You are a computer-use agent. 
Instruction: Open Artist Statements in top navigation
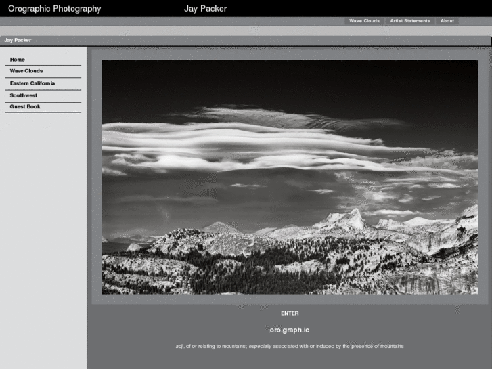(x=410, y=21)
